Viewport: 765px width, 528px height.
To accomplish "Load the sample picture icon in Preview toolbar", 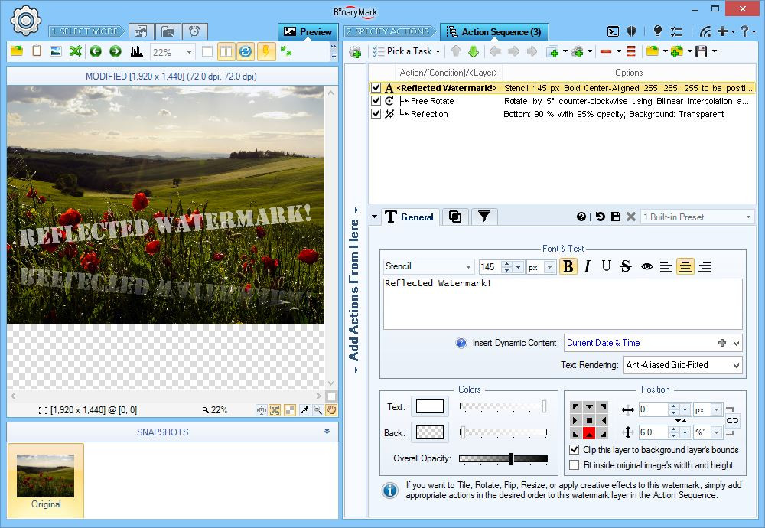I will pos(56,51).
